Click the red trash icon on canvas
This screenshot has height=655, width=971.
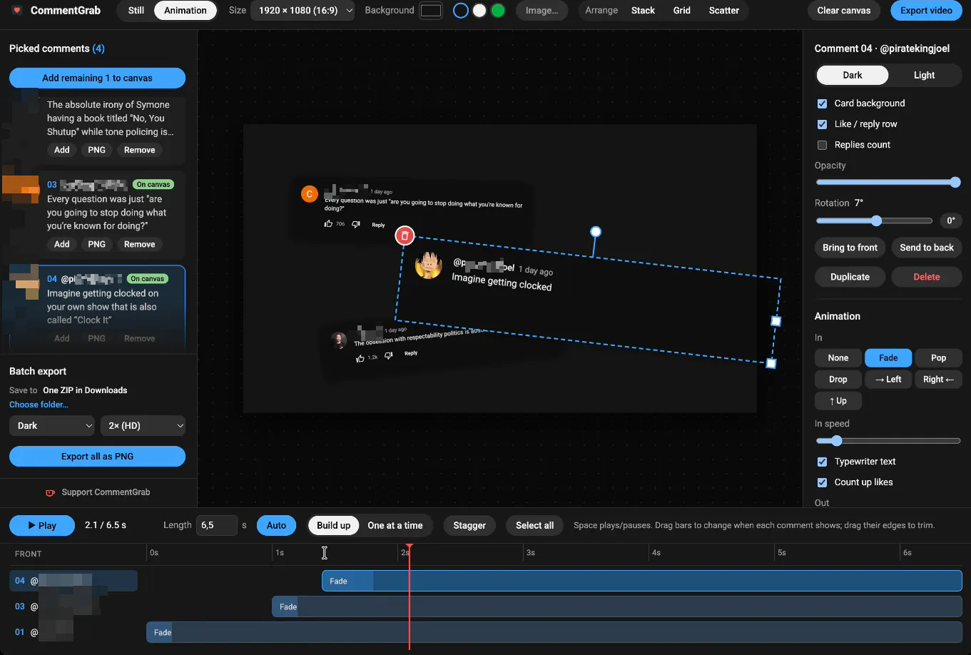(x=405, y=235)
